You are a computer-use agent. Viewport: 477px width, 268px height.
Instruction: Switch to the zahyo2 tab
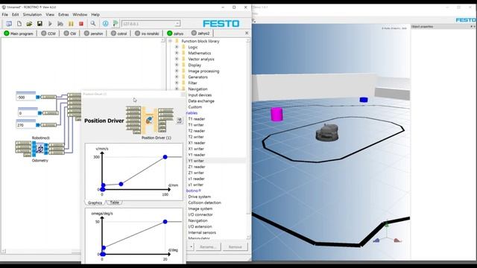coord(200,33)
